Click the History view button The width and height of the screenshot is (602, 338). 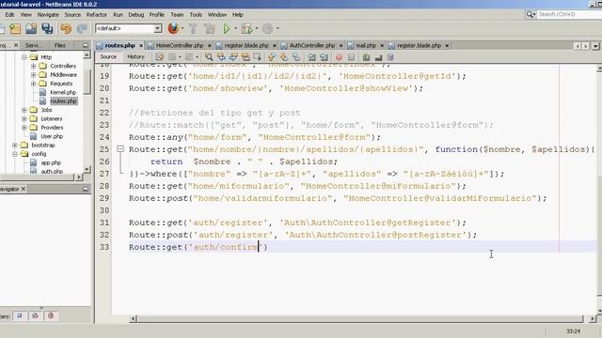[135, 56]
